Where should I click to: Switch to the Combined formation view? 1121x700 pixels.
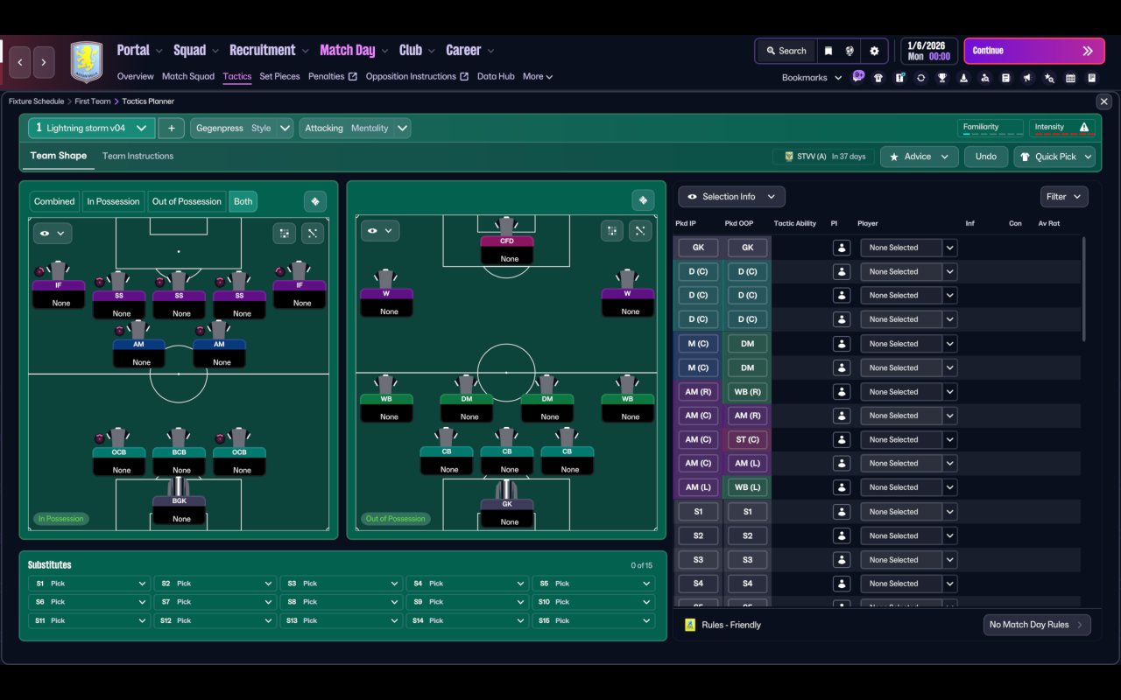tap(54, 201)
